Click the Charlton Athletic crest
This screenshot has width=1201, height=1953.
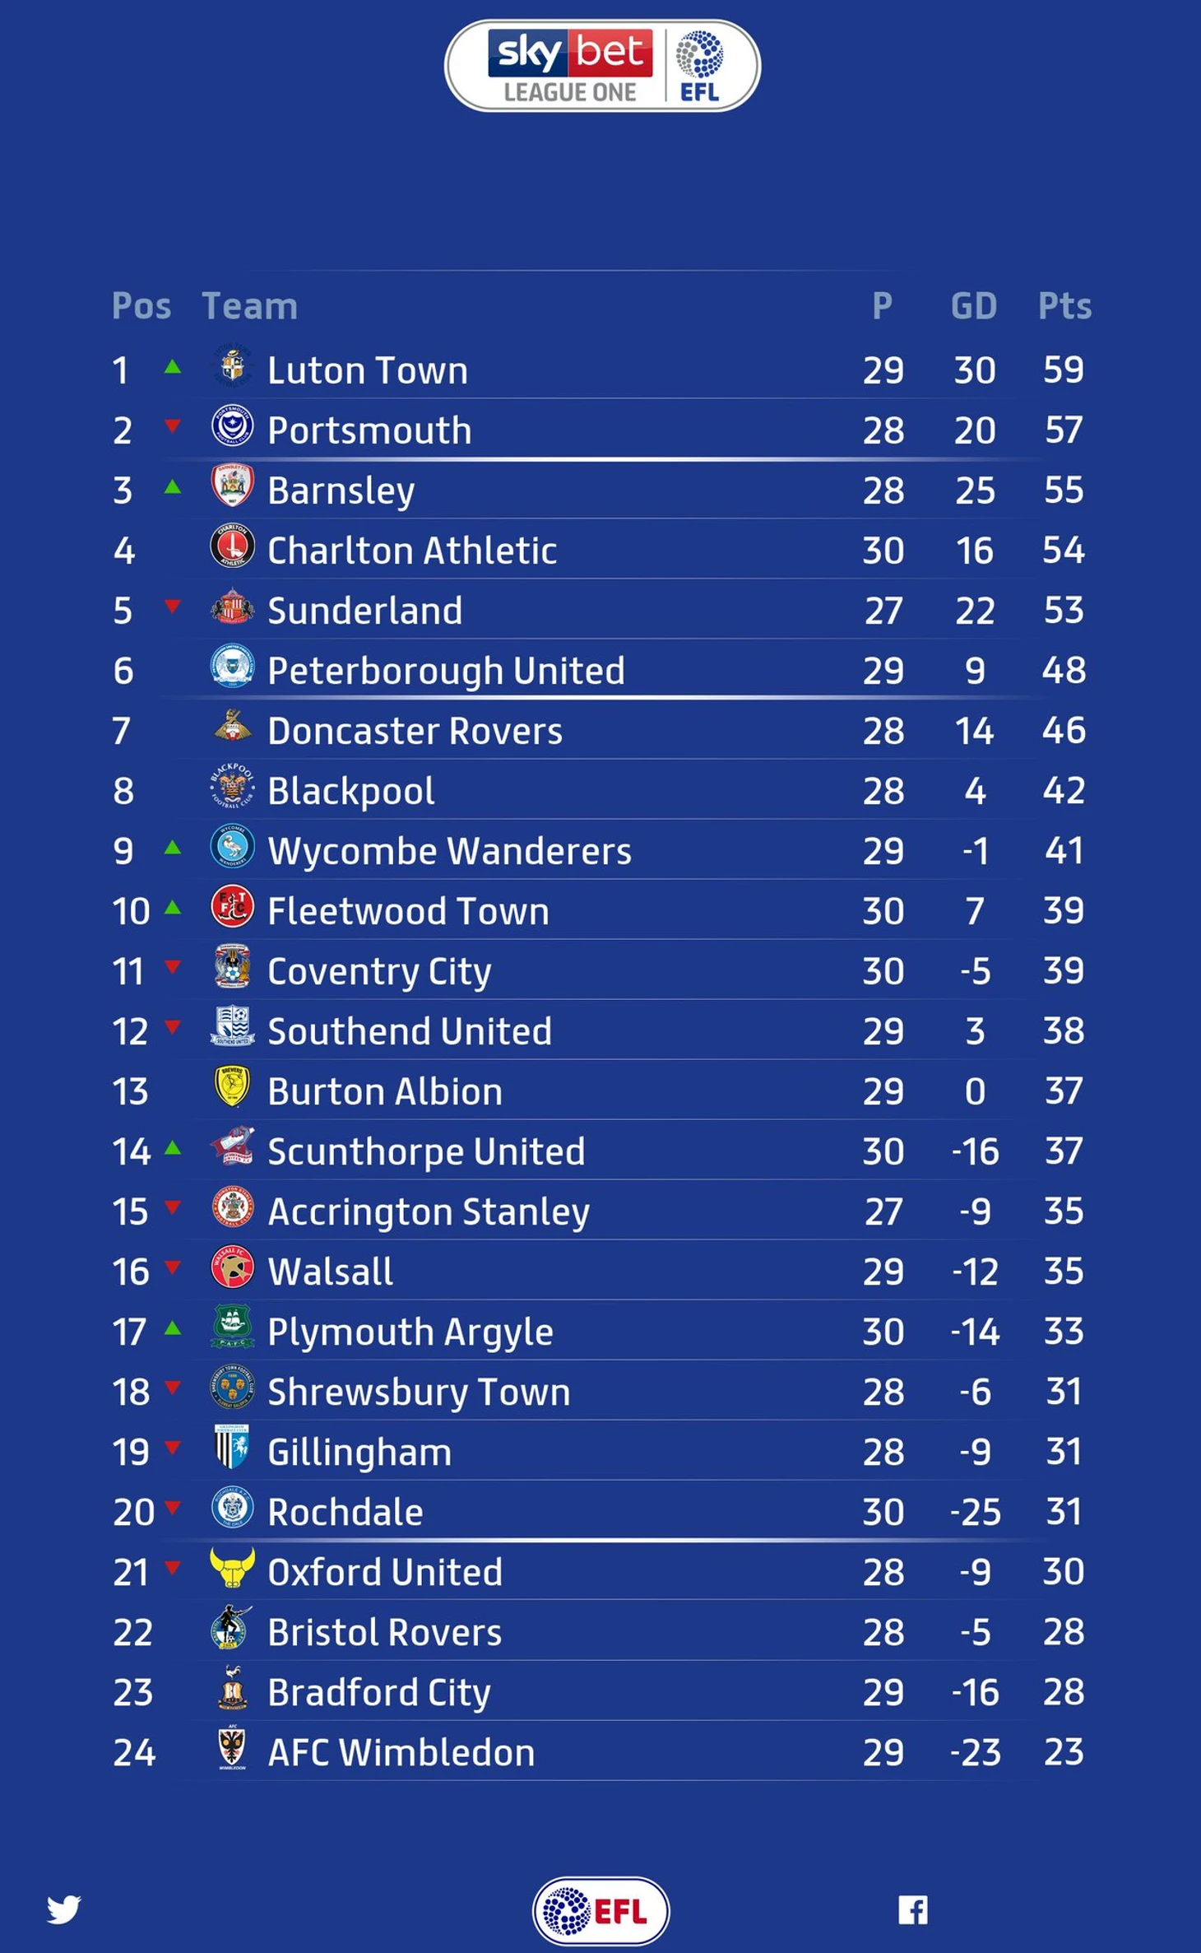tap(233, 546)
